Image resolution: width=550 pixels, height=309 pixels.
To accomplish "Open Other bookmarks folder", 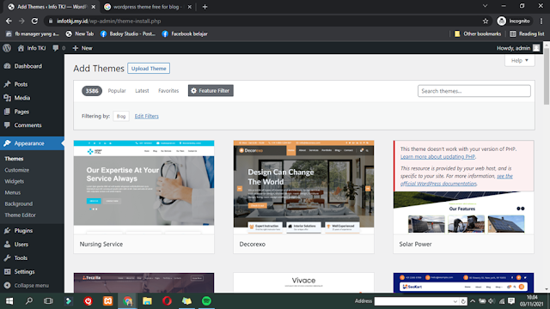I will click(478, 34).
